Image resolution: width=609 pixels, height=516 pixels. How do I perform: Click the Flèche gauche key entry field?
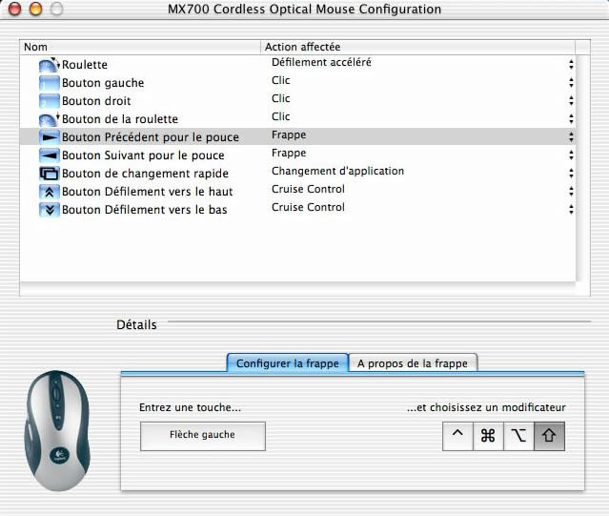203,436
